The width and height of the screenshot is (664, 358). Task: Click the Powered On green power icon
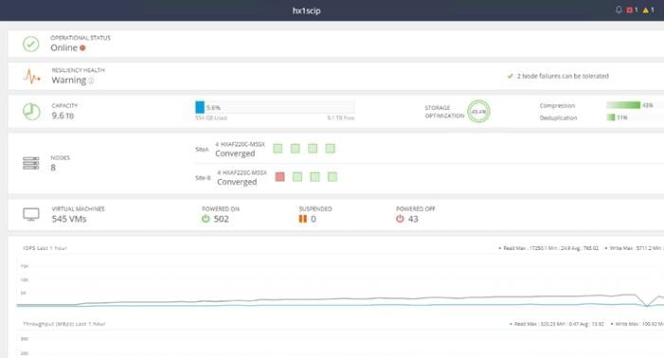point(206,219)
